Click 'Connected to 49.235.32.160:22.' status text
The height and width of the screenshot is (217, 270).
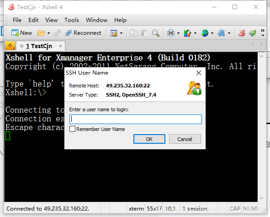click(x=48, y=209)
